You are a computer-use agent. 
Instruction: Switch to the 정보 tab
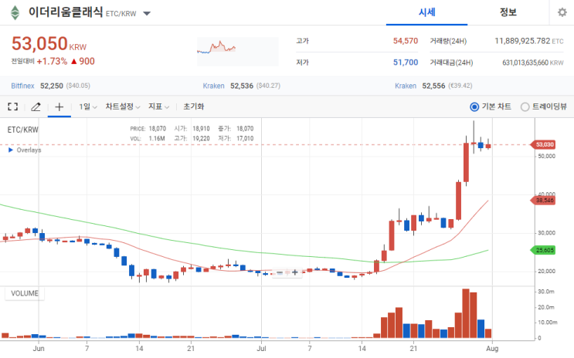pos(508,12)
